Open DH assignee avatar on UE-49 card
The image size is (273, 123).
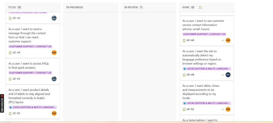point(228,75)
